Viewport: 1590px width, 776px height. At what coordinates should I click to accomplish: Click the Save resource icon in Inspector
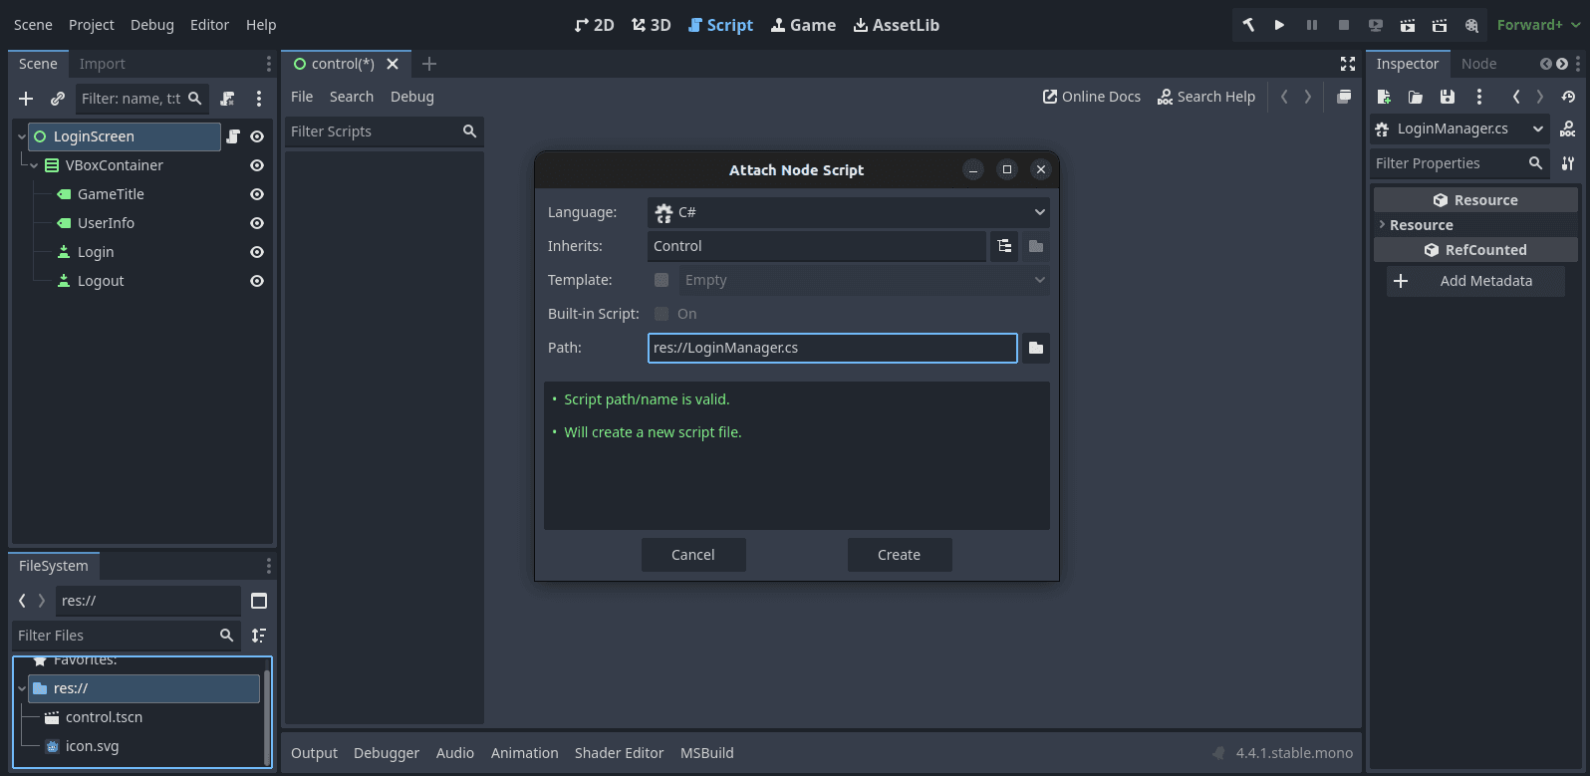point(1447,97)
